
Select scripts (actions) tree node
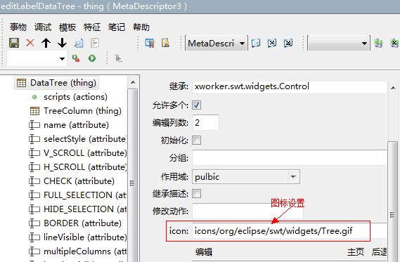pos(75,97)
